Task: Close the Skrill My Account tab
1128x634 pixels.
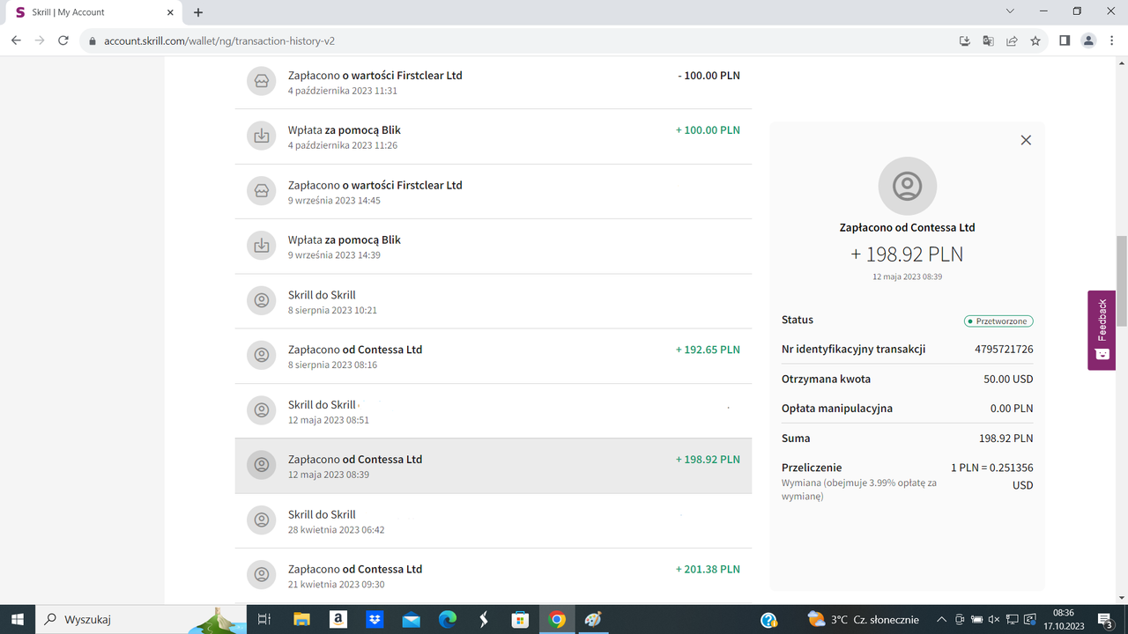Action: tap(171, 12)
